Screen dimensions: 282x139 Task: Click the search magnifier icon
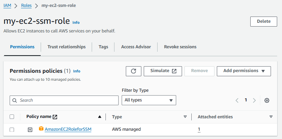tap(15, 100)
